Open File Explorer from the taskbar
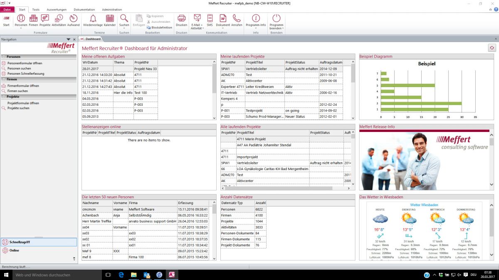The height and width of the screenshot is (280, 499). (x=134, y=275)
